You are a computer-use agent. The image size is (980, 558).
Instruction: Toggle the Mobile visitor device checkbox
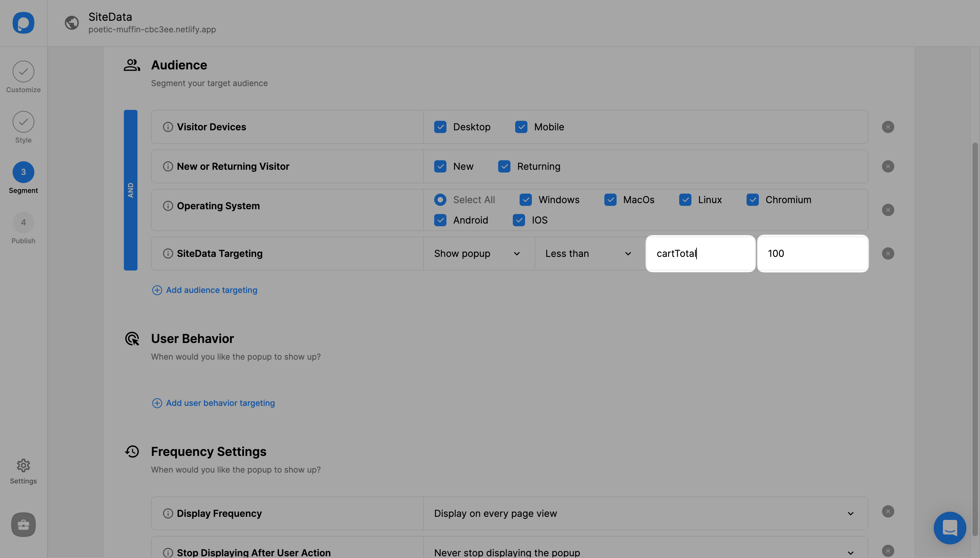click(x=521, y=127)
